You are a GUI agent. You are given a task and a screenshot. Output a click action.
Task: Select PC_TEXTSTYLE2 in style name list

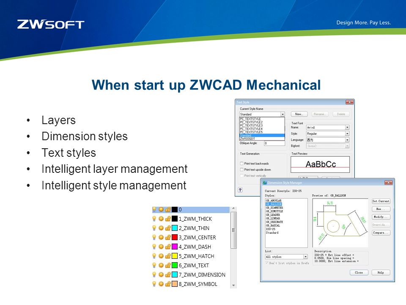tap(262, 122)
